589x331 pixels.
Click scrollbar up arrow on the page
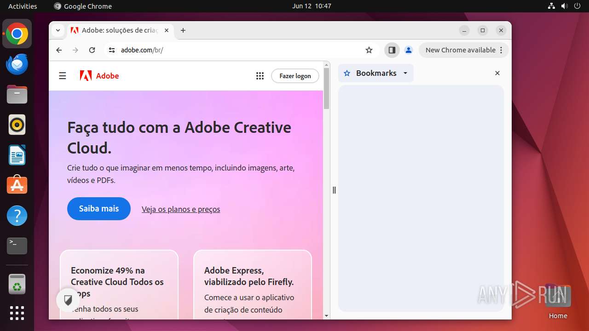[x=327, y=64]
